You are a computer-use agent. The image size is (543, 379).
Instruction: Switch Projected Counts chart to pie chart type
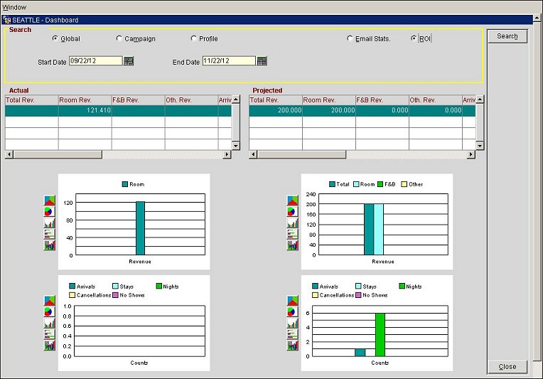(293, 311)
